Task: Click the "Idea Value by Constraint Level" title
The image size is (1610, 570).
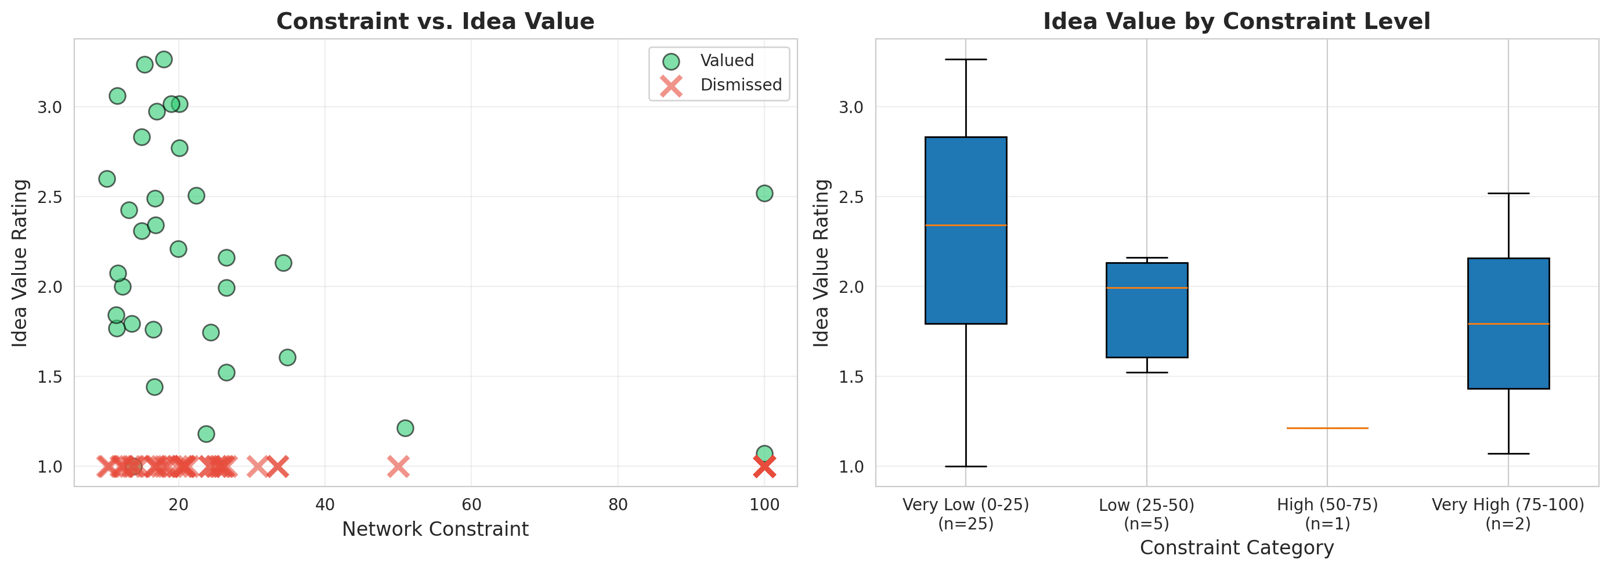Action: coord(1236,22)
